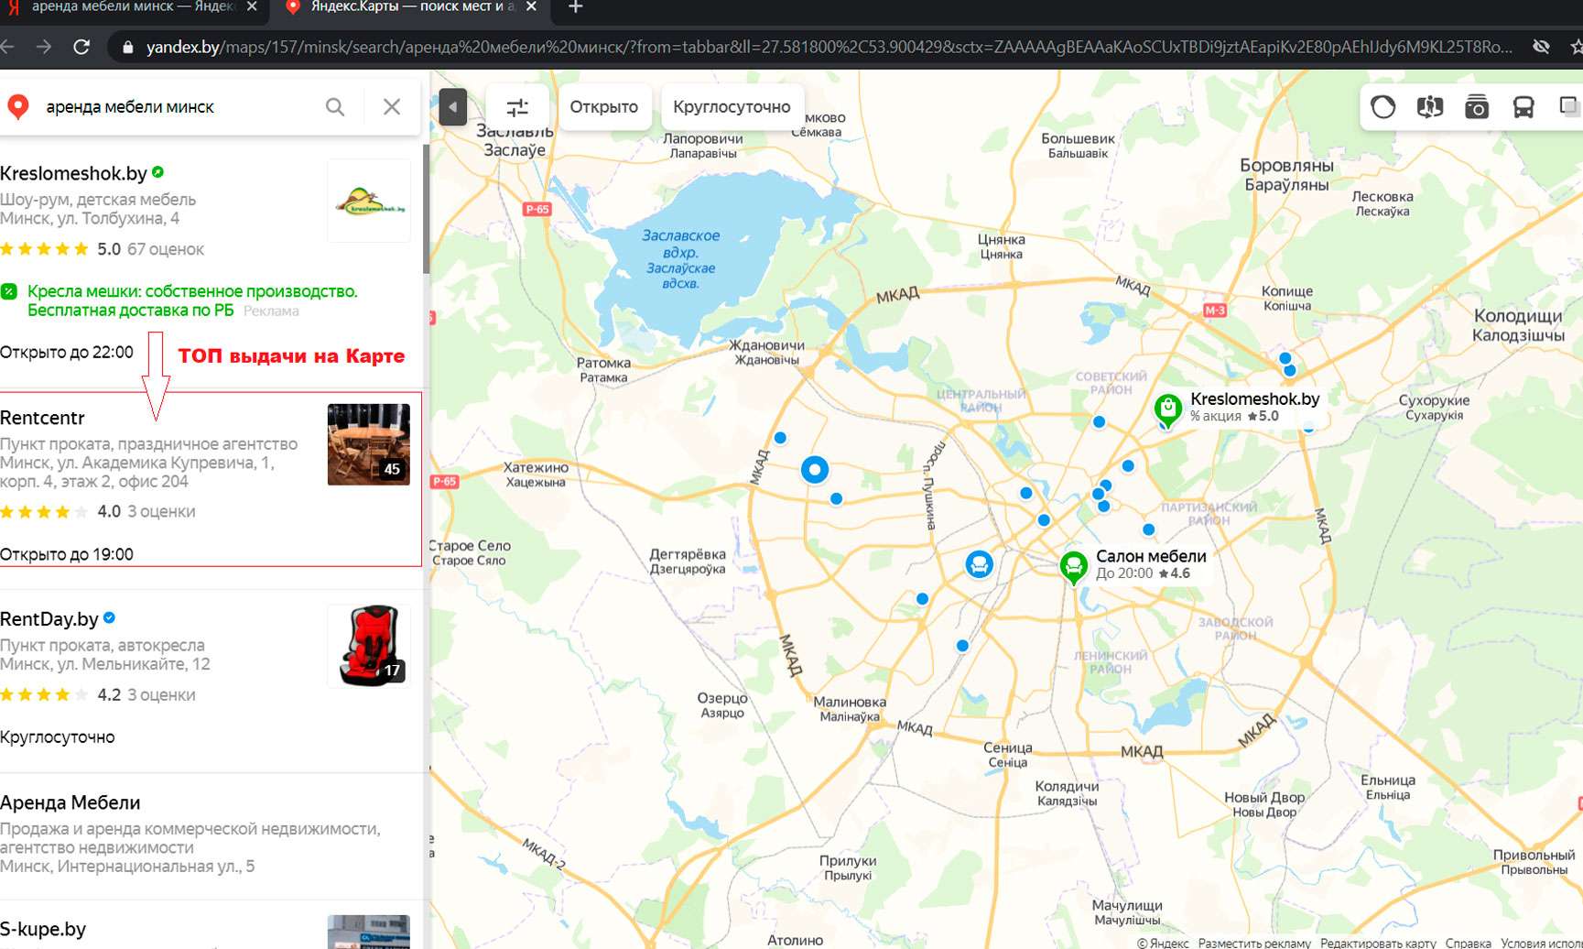Click the 'Заславское вдхр.' reservoir label
Screen dimensions: 1583x949
(680, 244)
